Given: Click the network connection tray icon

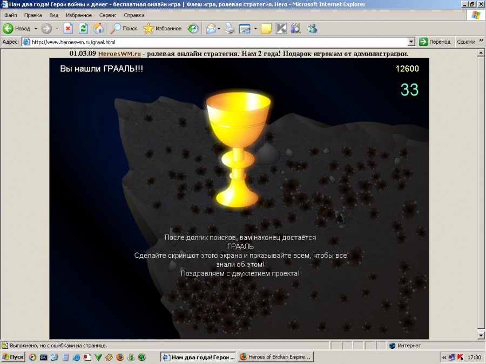Looking at the screenshot, I should coord(452,357).
